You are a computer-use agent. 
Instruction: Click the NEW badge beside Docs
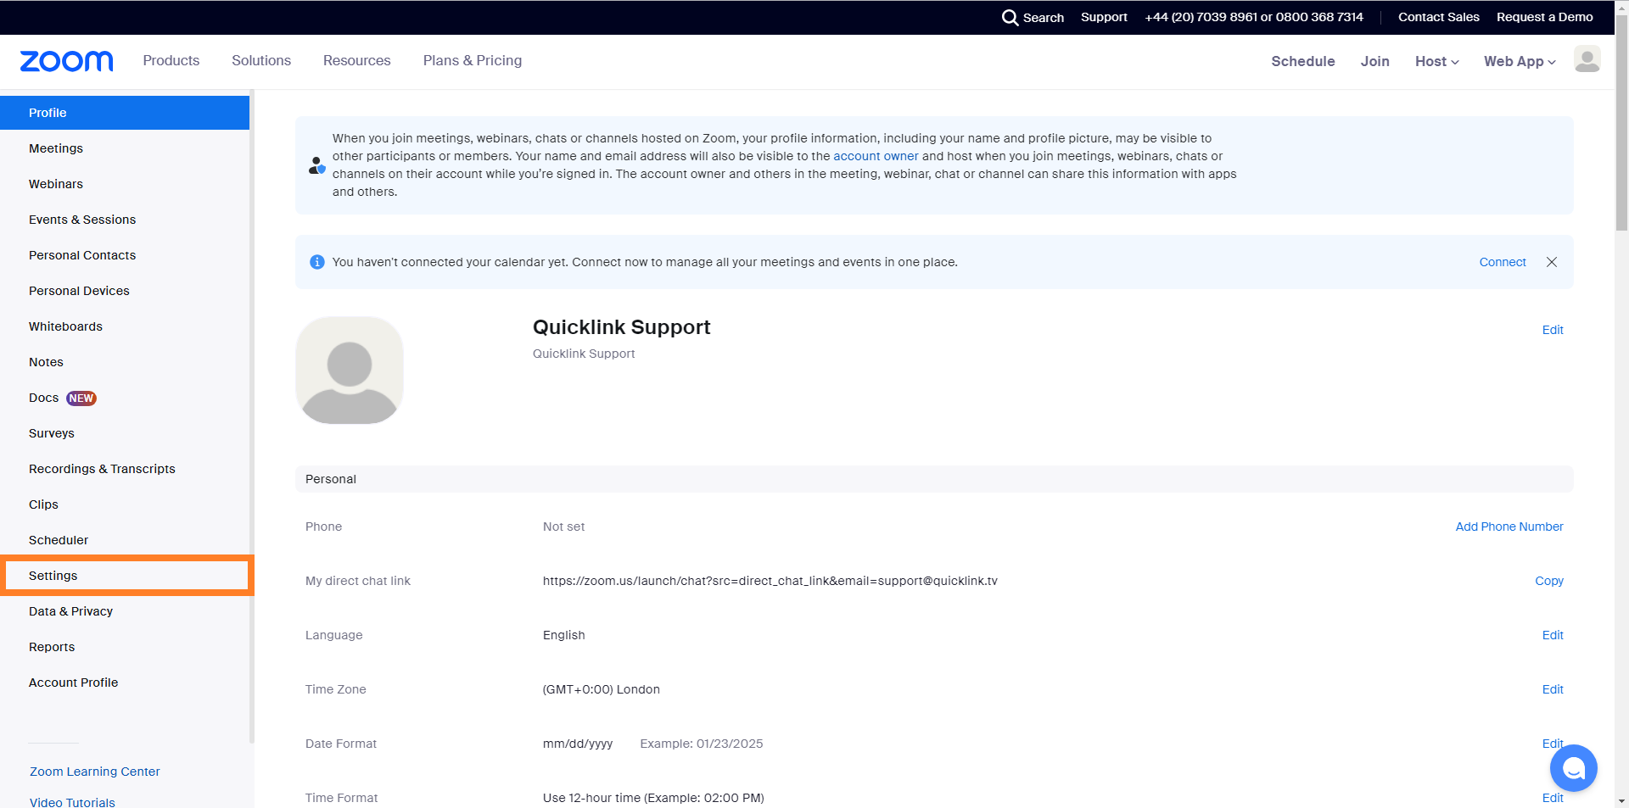(x=81, y=398)
